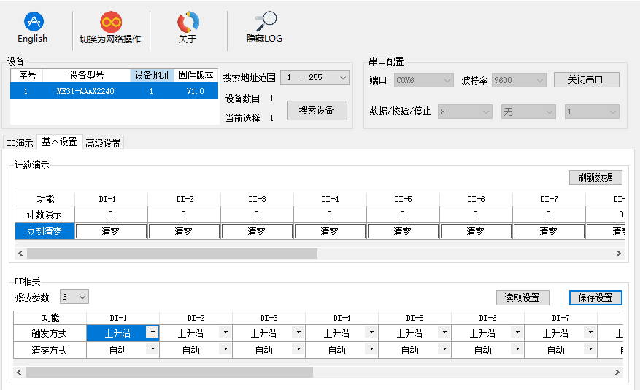The width and height of the screenshot is (640, 390).
Task: Click 清零 under DI-7
Action: point(549,231)
